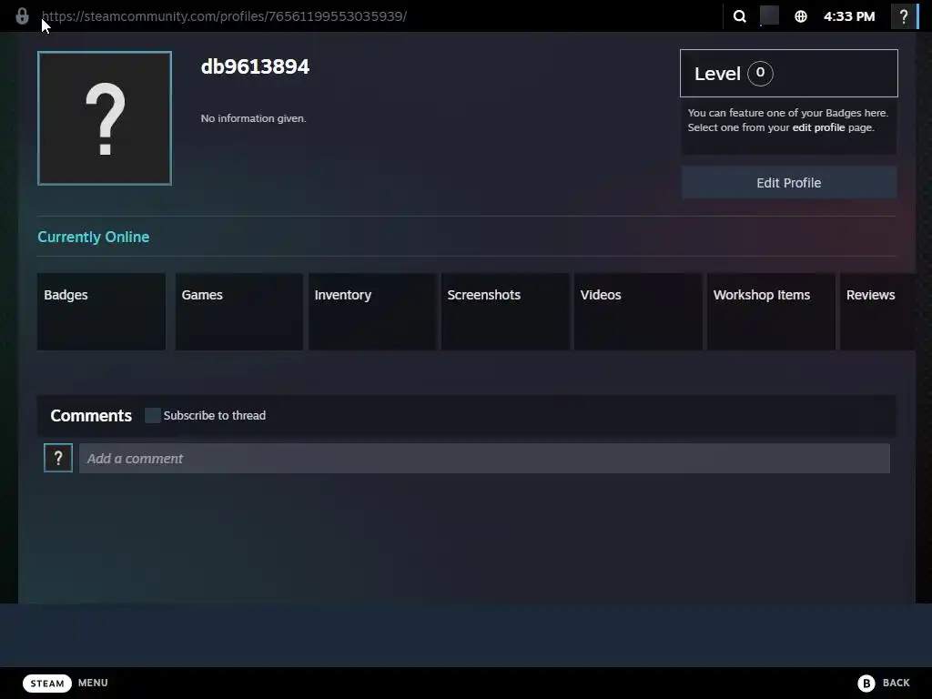The width and height of the screenshot is (932, 699).
Task: Click the small avatar beside comment box
Action: point(58,458)
